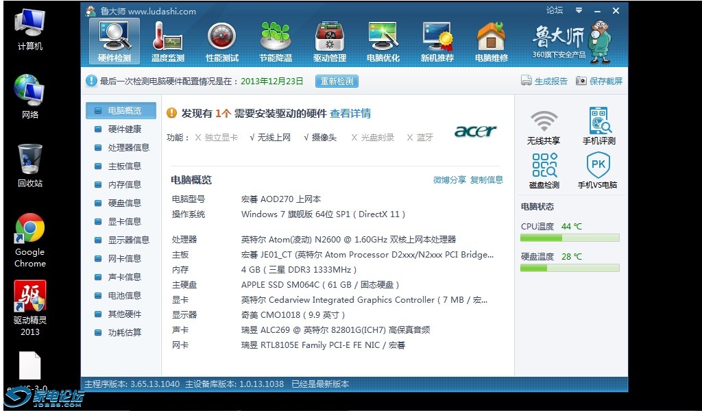Viewport: 702px width, 411px height.
Task: Open the 新机推荐 new PC recommendations
Action: coord(437,41)
